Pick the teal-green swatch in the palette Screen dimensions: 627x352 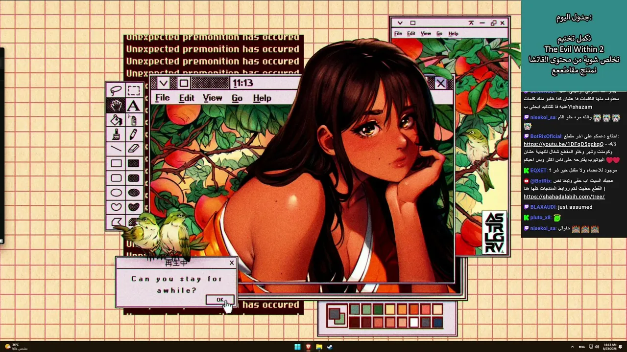click(355, 309)
